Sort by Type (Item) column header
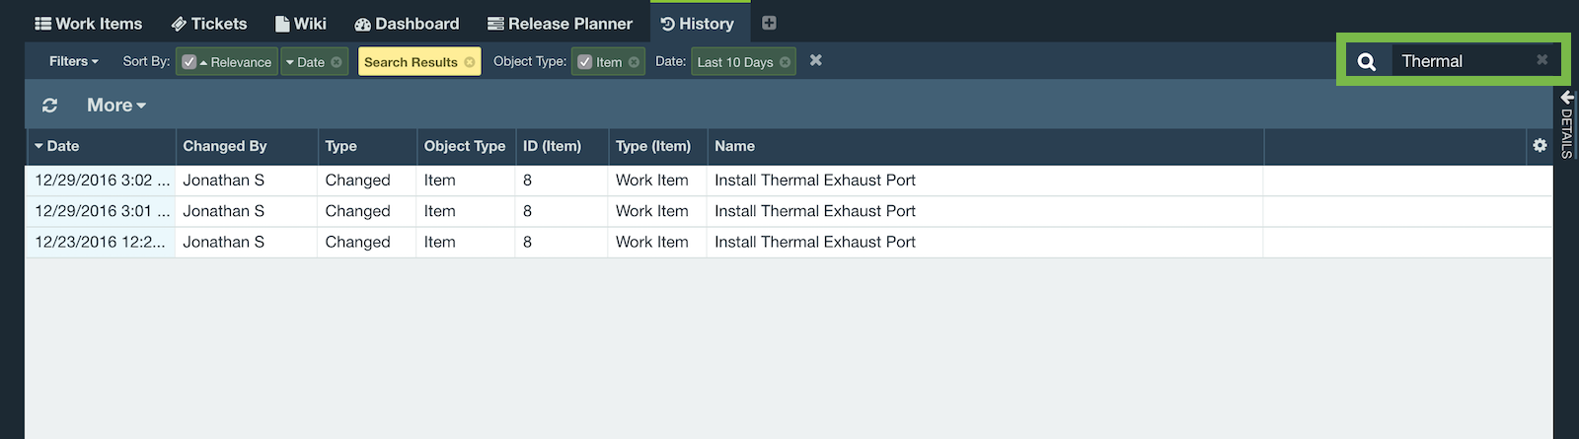The height and width of the screenshot is (439, 1579). click(x=657, y=146)
